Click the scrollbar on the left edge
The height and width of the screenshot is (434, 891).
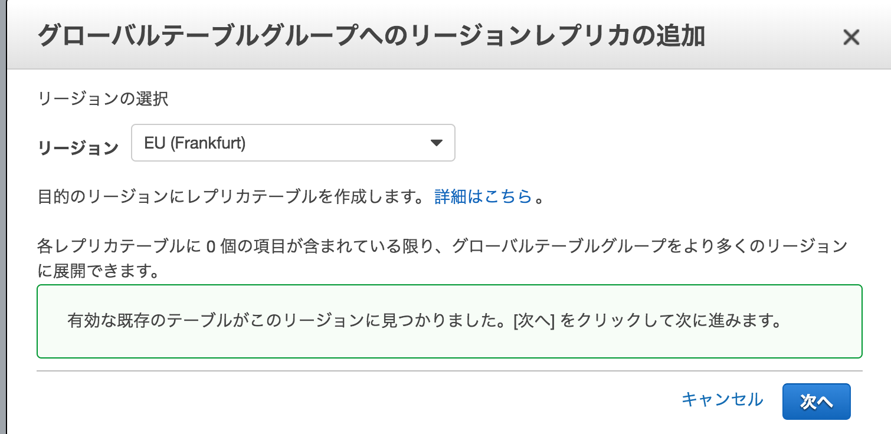(x=2, y=236)
